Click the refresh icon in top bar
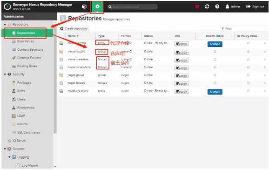This screenshot has width=269, height=170. (x=207, y=7)
